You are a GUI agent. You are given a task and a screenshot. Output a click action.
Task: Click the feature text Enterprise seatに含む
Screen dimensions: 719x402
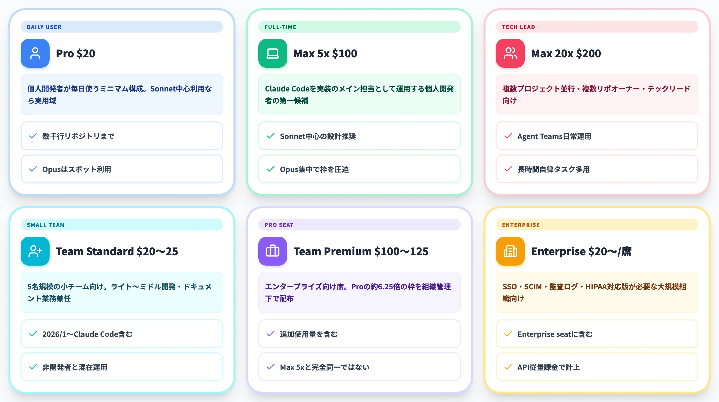point(555,334)
